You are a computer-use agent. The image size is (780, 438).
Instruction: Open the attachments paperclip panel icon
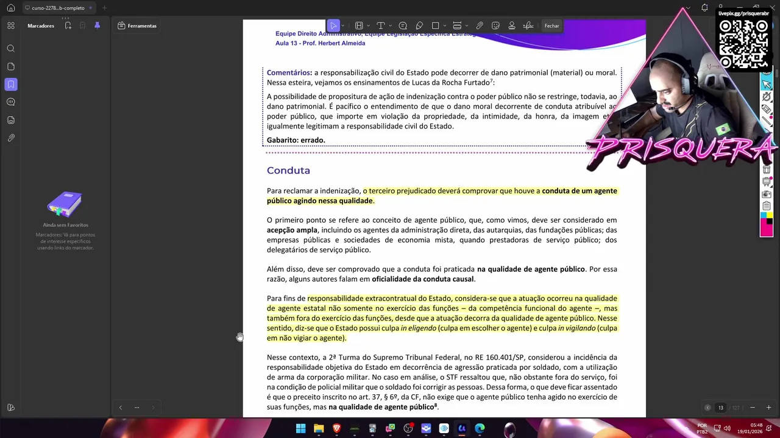coord(11,138)
